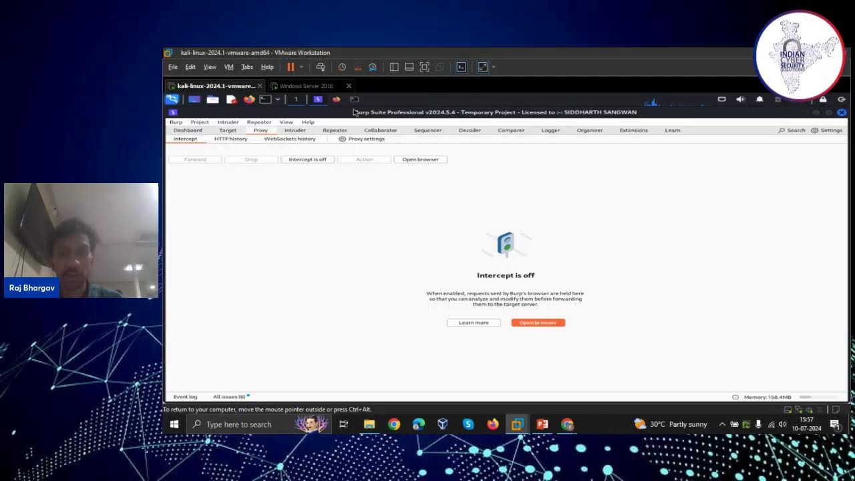
Task: Open the VMware Edit menu
Action: (x=190, y=67)
